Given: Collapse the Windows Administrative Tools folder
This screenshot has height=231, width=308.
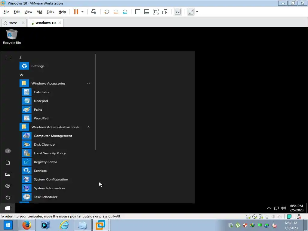Looking at the screenshot, I should point(55,127).
